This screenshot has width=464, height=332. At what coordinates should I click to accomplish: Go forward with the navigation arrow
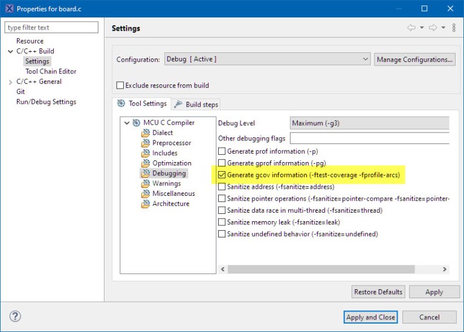coord(433,28)
